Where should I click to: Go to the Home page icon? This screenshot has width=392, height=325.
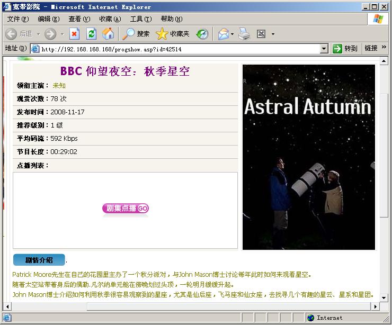point(108,34)
